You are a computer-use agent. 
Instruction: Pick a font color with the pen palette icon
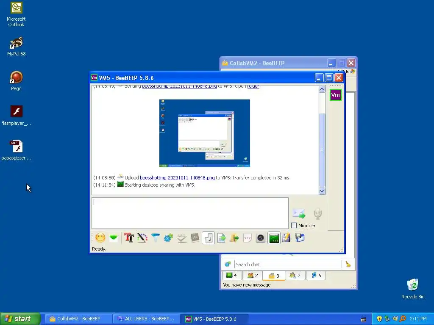click(142, 238)
